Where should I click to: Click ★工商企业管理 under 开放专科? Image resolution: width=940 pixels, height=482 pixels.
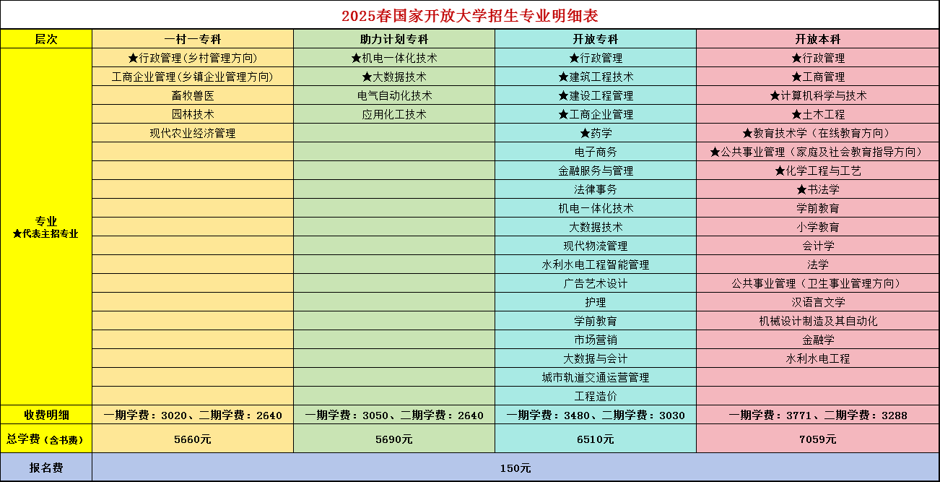click(x=596, y=114)
